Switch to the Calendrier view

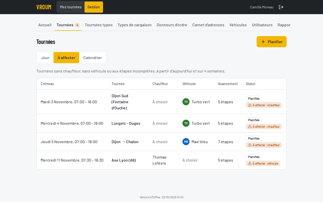(x=93, y=58)
